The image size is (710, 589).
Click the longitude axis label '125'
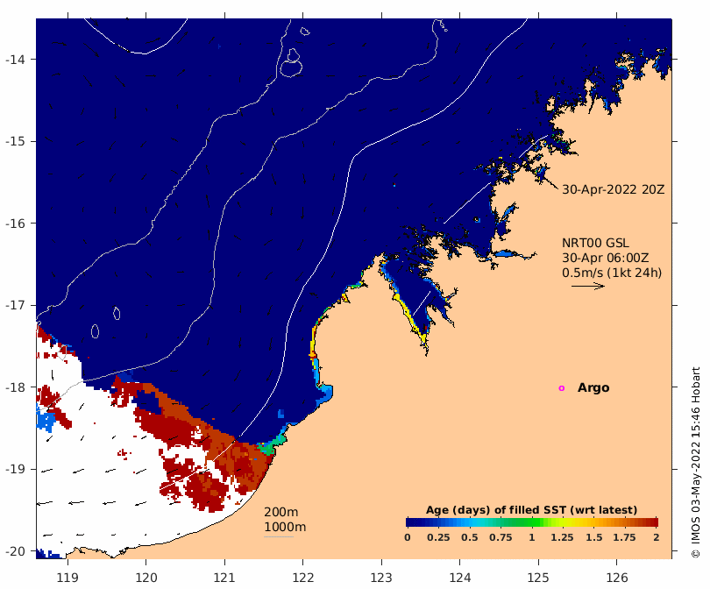click(538, 578)
